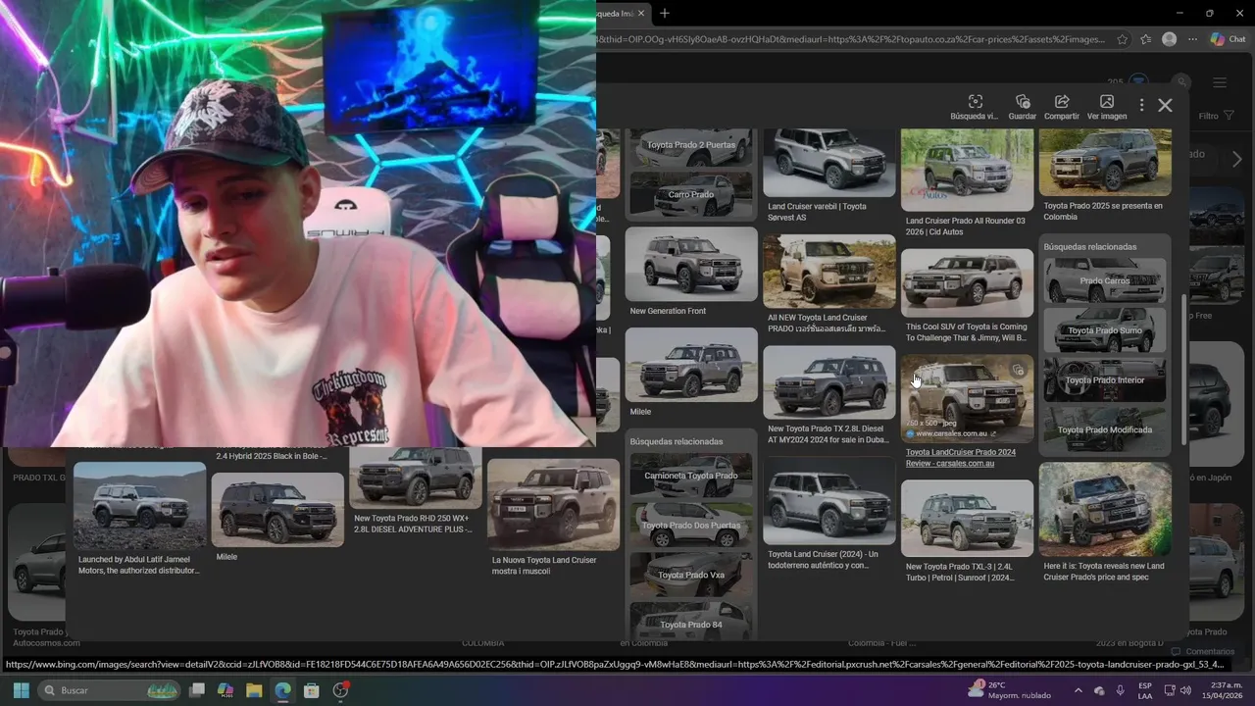Select Toyota Prado Interior related search
The image size is (1255, 706).
pos(1105,379)
